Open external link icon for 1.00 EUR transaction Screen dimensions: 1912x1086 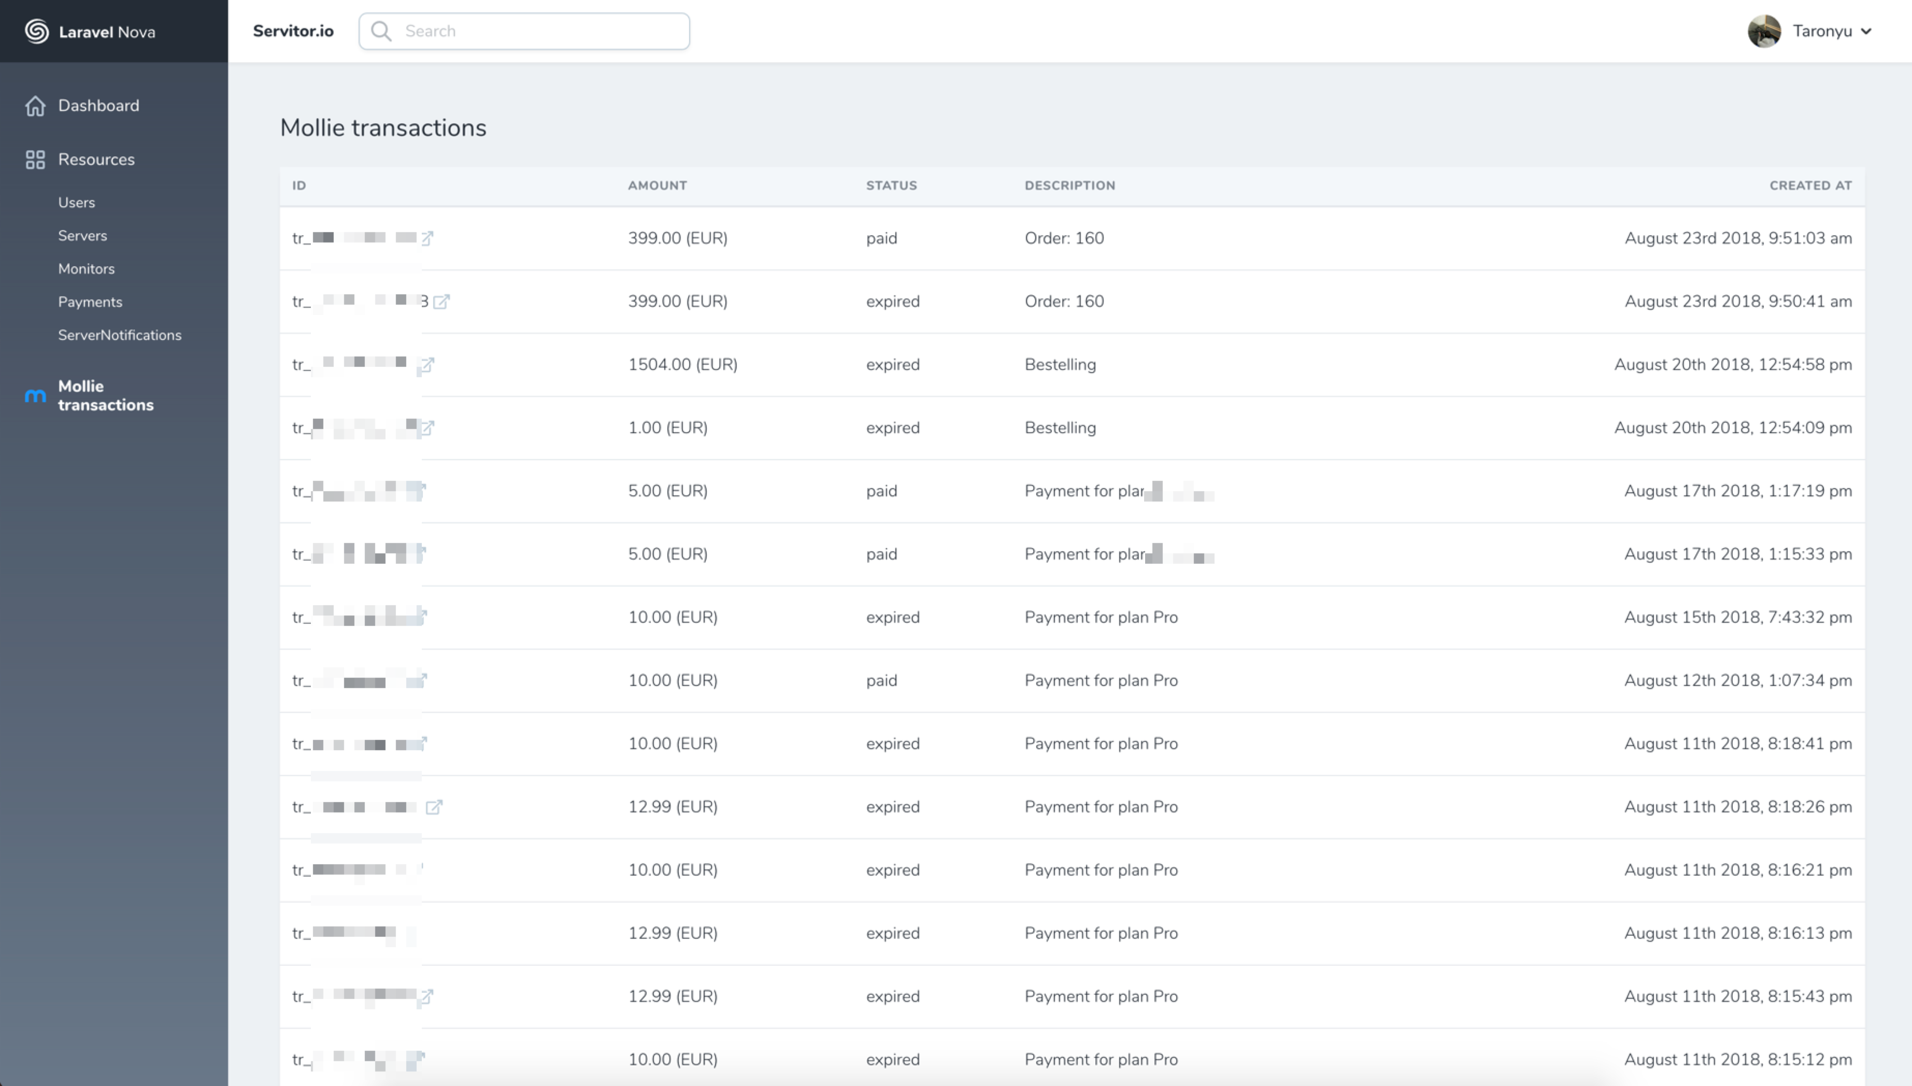coord(427,428)
